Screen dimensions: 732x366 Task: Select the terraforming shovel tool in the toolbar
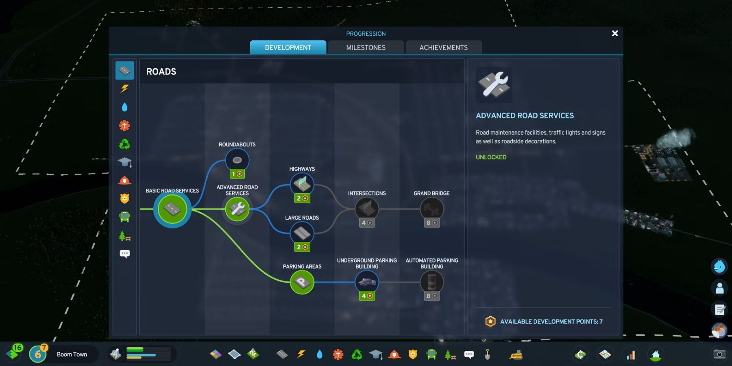click(488, 354)
